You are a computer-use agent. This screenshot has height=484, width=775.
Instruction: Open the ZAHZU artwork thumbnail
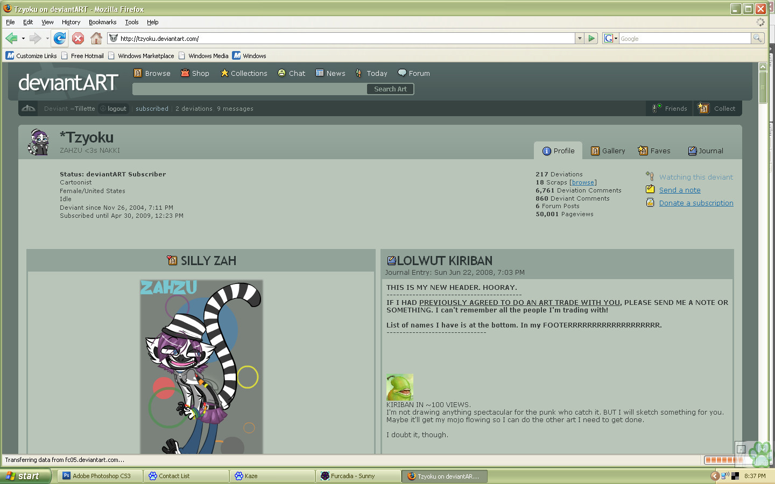(201, 367)
